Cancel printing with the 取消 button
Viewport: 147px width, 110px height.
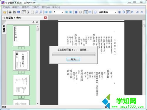pyautogui.click(x=73, y=59)
